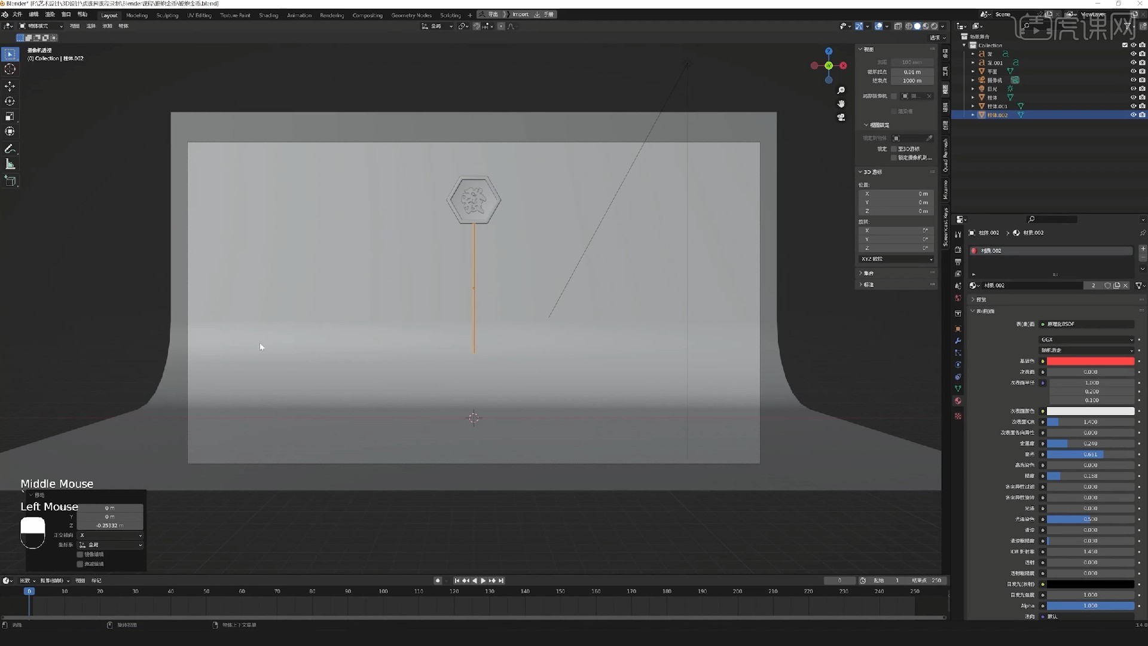
Task: Hide 平面 with its eye icon
Action: [1133, 71]
